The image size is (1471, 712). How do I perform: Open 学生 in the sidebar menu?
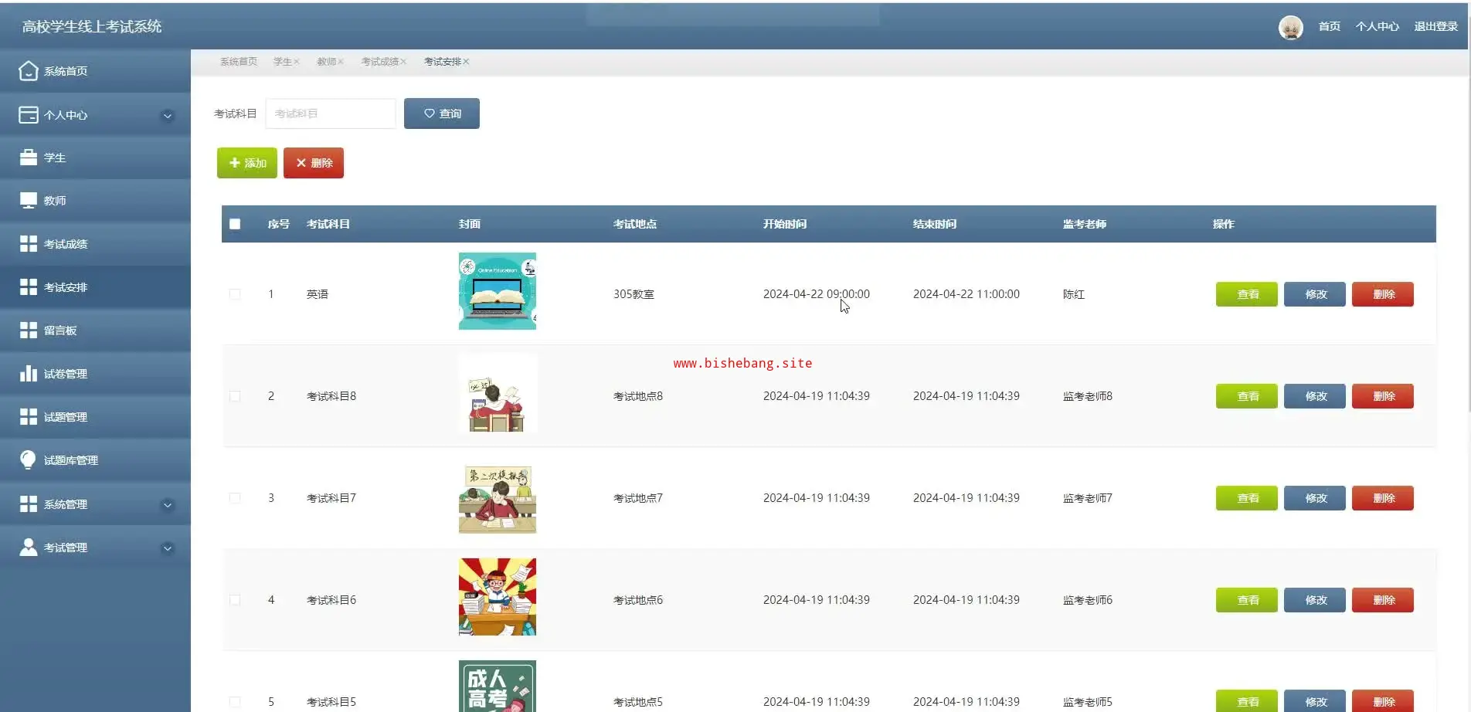[95, 158]
